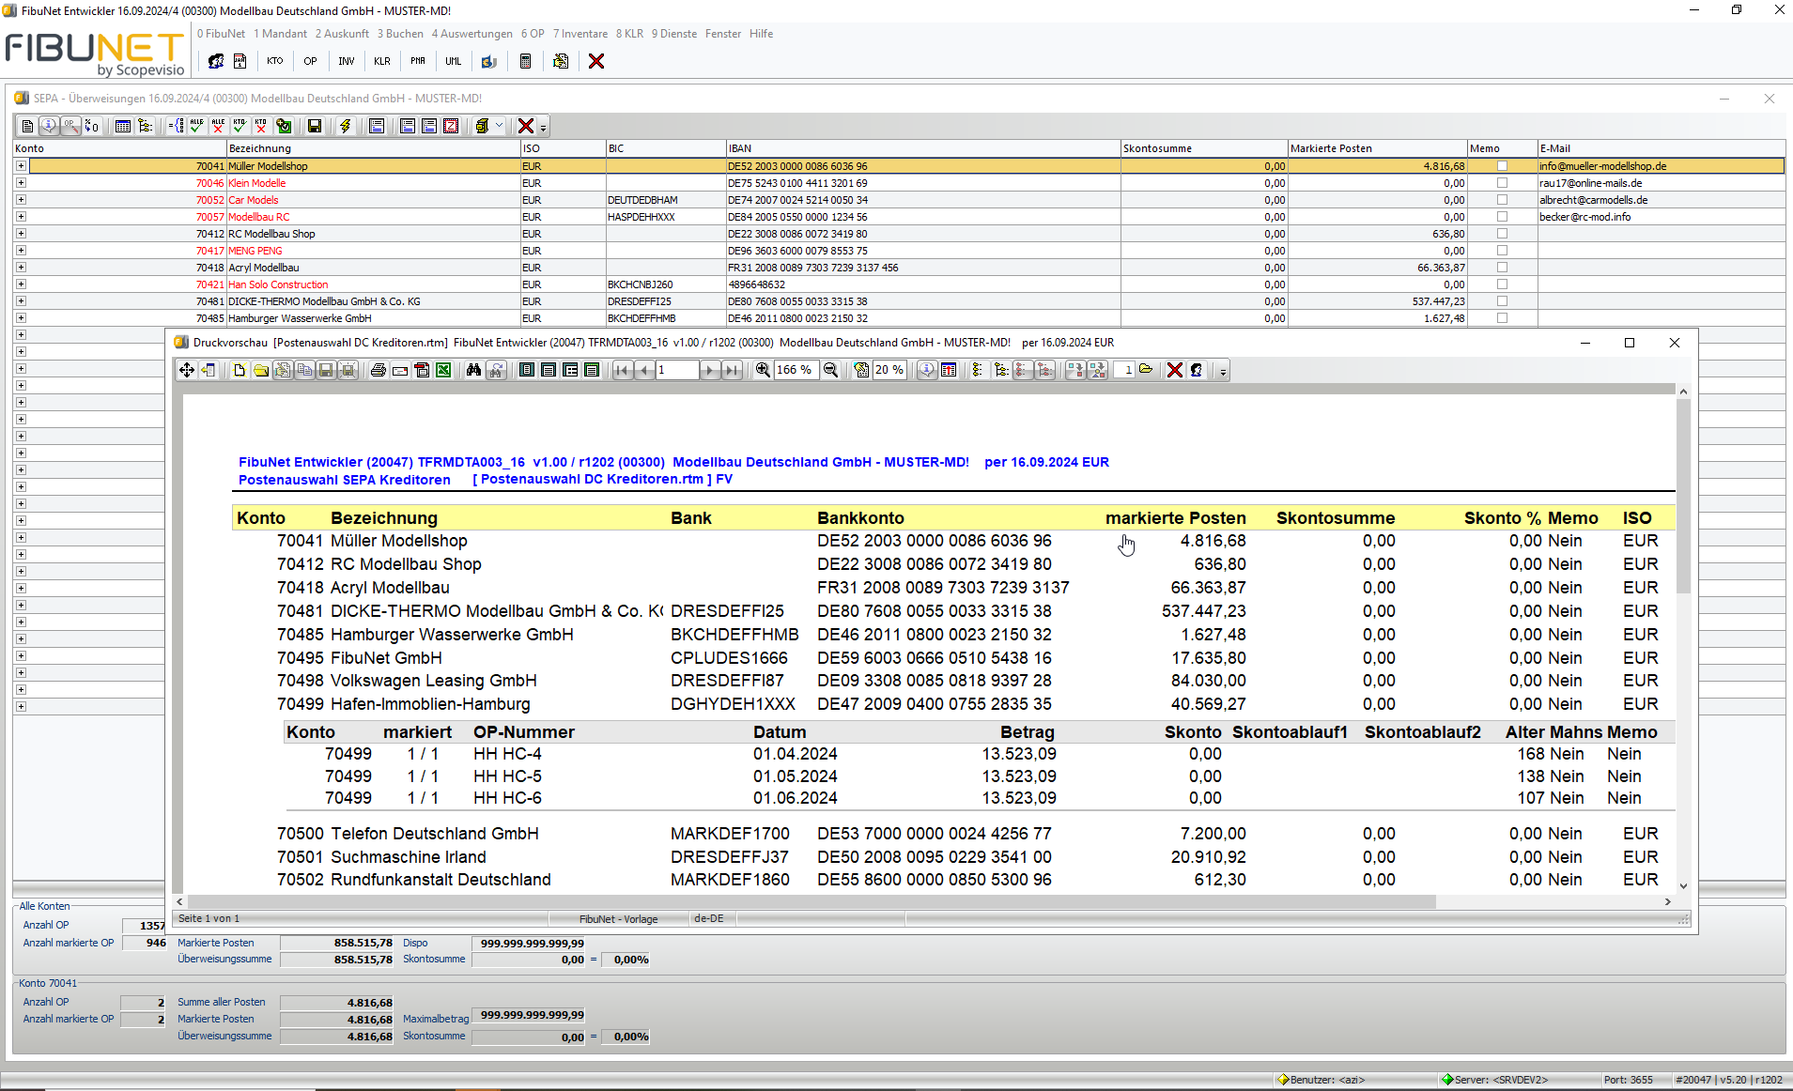Expand row 70041 Müller Modellshop
The width and height of the screenshot is (1793, 1091).
point(21,166)
